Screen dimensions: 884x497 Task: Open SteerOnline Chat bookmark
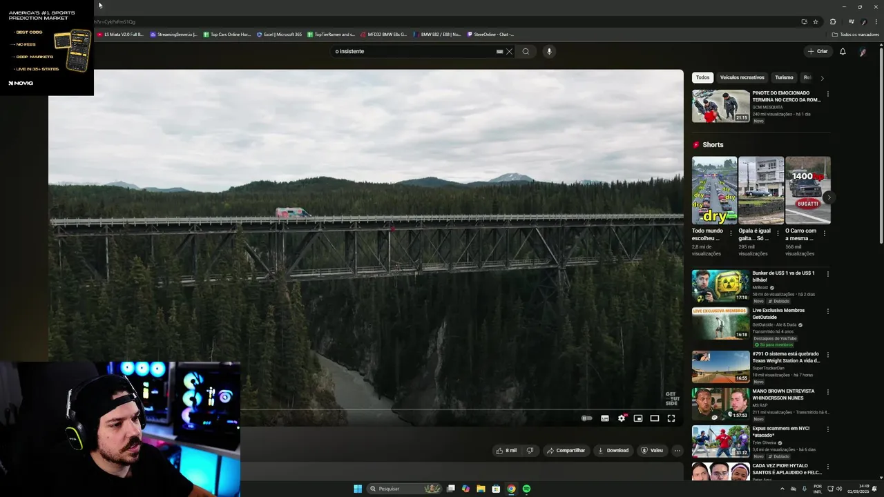(490, 34)
